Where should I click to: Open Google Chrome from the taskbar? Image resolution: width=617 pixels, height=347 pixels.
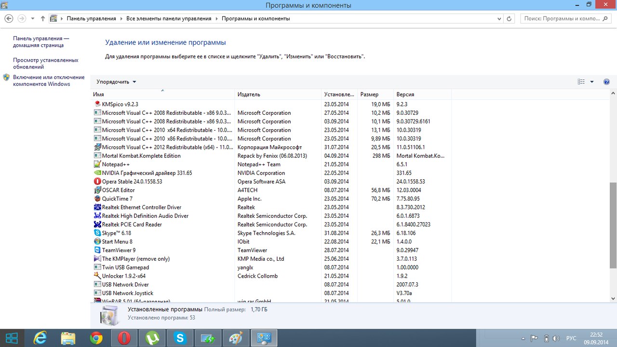click(x=96, y=338)
